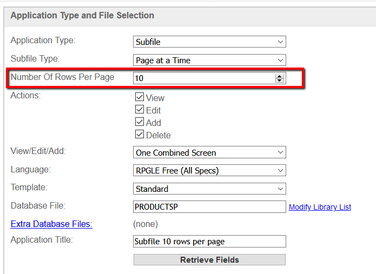Open the Language dropdown
The height and width of the screenshot is (274, 376).
click(209, 171)
